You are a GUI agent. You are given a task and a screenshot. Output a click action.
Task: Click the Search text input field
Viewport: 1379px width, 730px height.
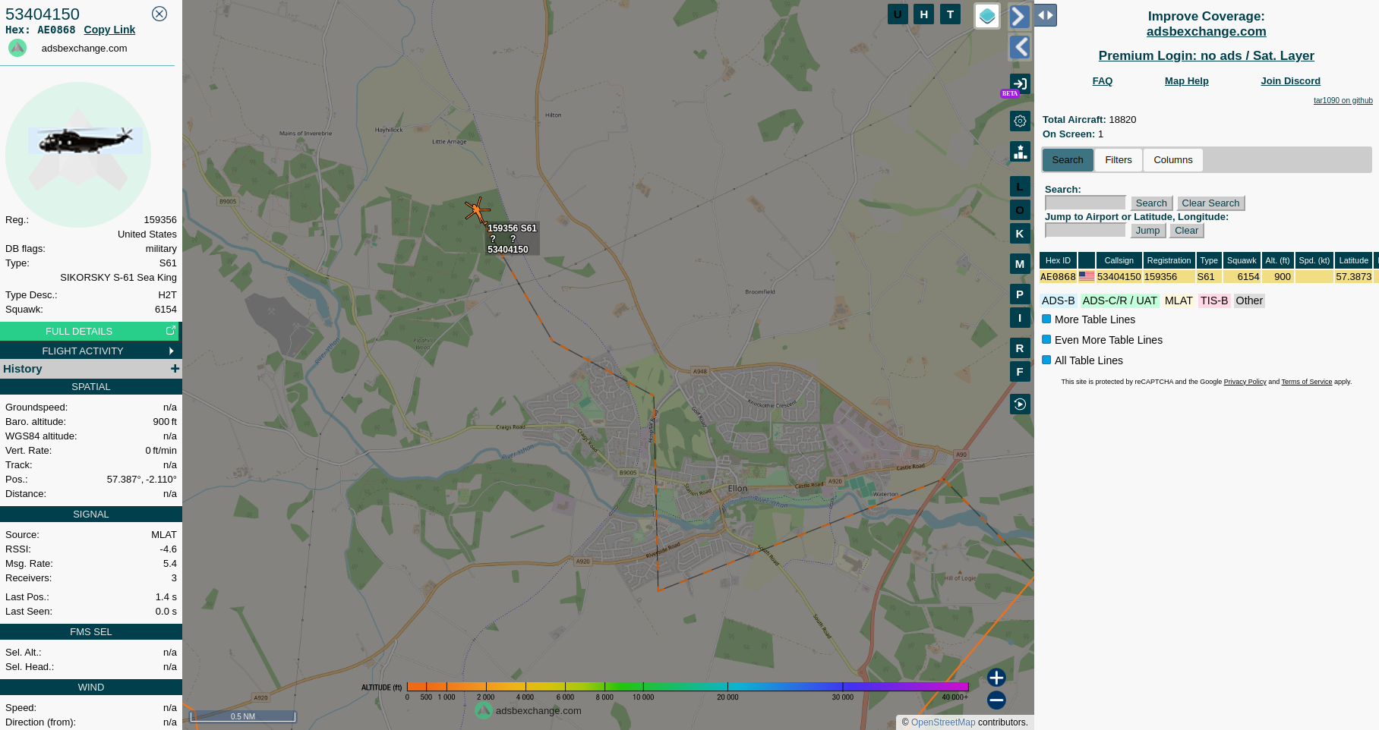click(1085, 203)
